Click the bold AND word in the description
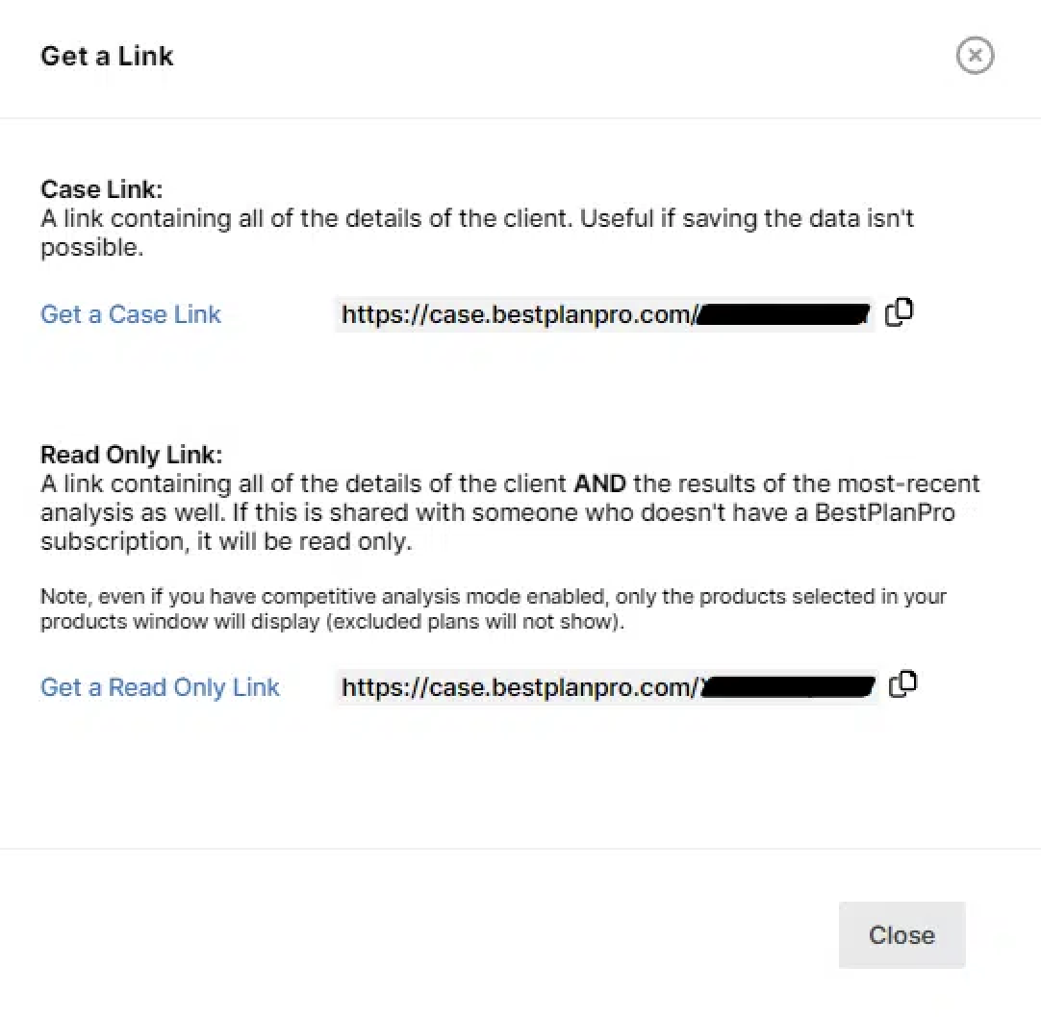 point(599,483)
